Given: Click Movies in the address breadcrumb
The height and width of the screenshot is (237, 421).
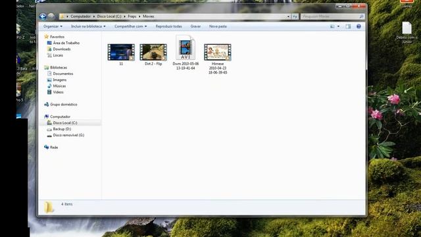Looking at the screenshot, I should pyautogui.click(x=148, y=16).
